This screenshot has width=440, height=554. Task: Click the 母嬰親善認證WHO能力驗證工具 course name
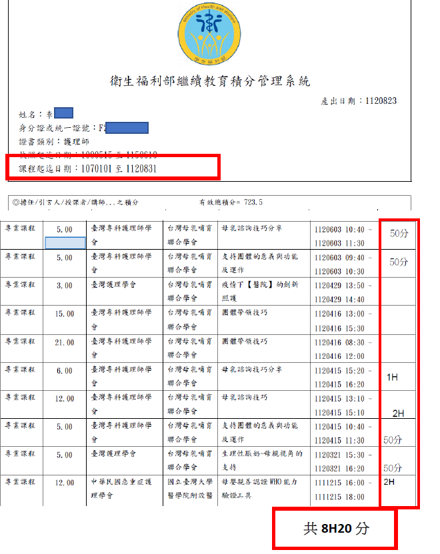[261, 488]
